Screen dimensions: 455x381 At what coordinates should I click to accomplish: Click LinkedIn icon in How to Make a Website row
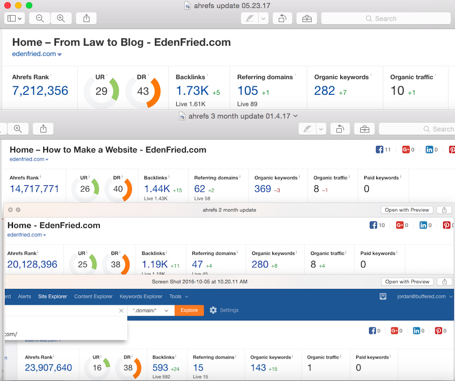(429, 150)
